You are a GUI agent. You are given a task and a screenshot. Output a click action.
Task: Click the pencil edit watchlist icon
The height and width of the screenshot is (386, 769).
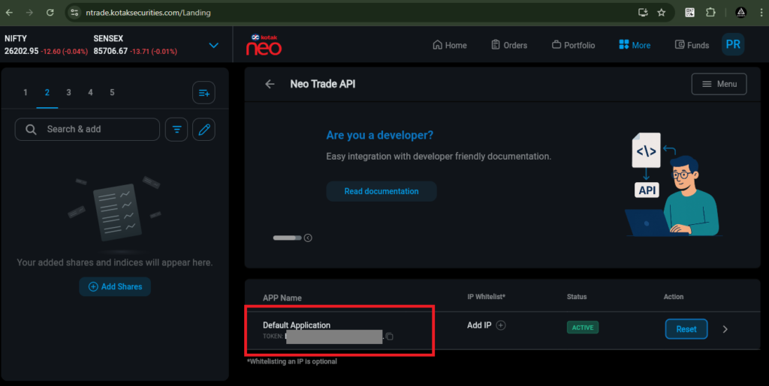tap(204, 130)
